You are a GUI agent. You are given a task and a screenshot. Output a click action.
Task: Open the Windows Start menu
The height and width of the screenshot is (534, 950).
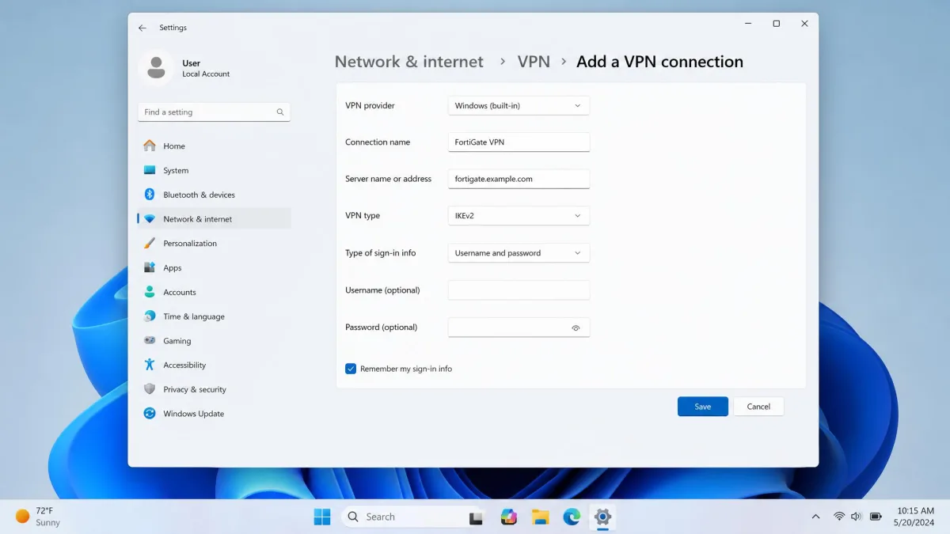pyautogui.click(x=322, y=517)
